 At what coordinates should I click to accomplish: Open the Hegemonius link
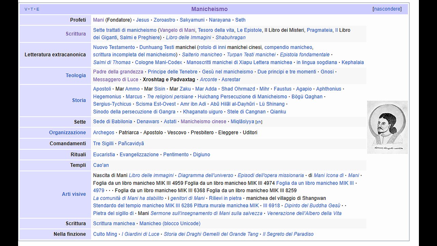[x=107, y=97]
